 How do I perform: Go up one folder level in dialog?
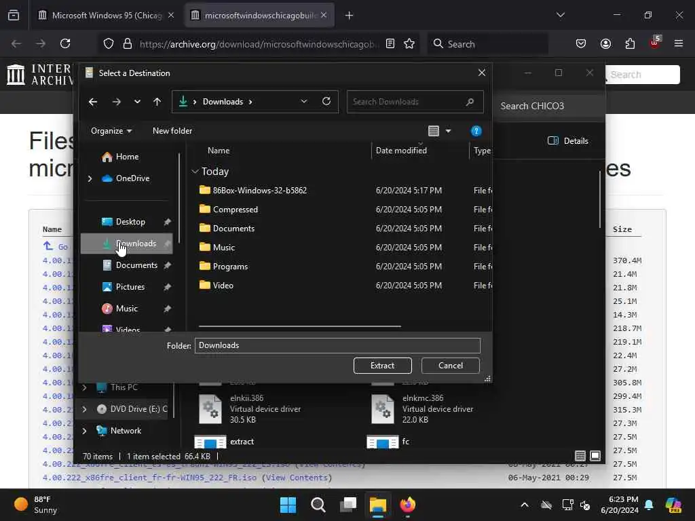(x=157, y=102)
